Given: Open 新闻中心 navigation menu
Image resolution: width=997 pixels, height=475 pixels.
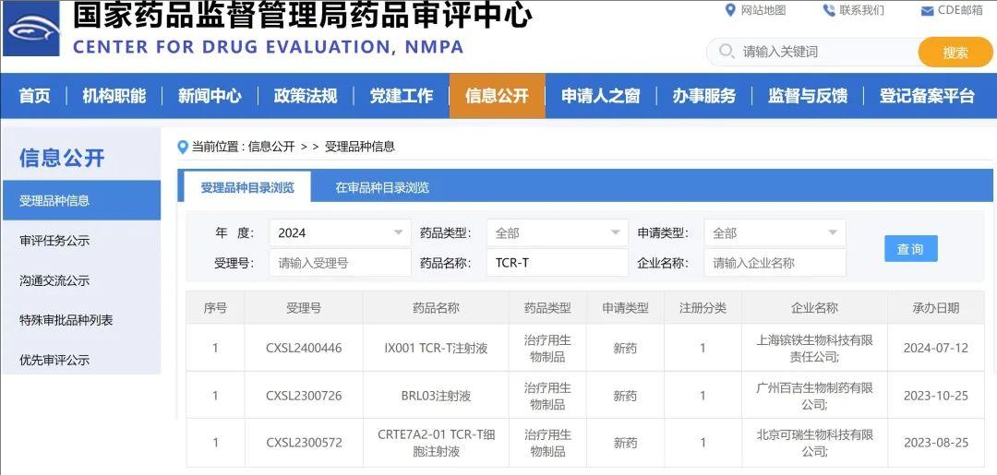Looking at the screenshot, I should 210,96.
